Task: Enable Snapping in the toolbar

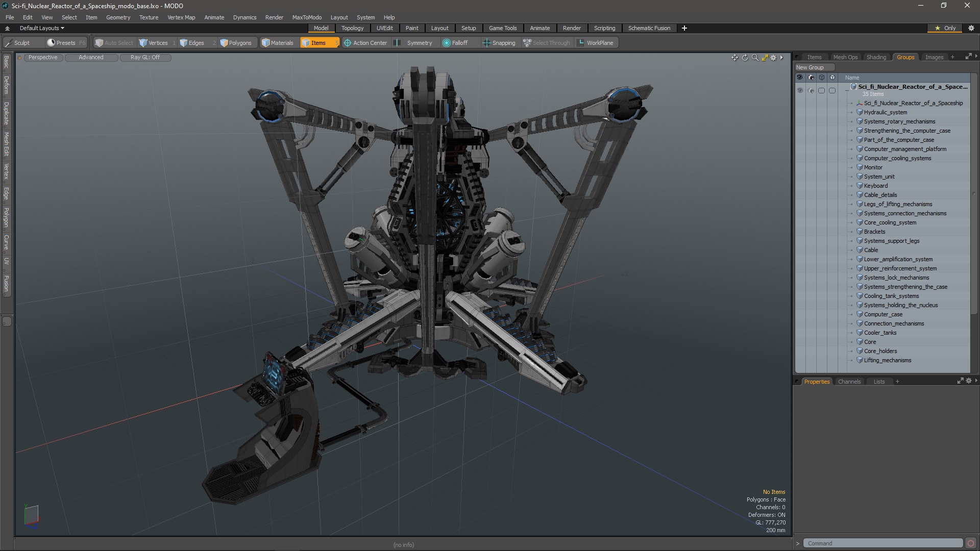Action: click(x=499, y=43)
